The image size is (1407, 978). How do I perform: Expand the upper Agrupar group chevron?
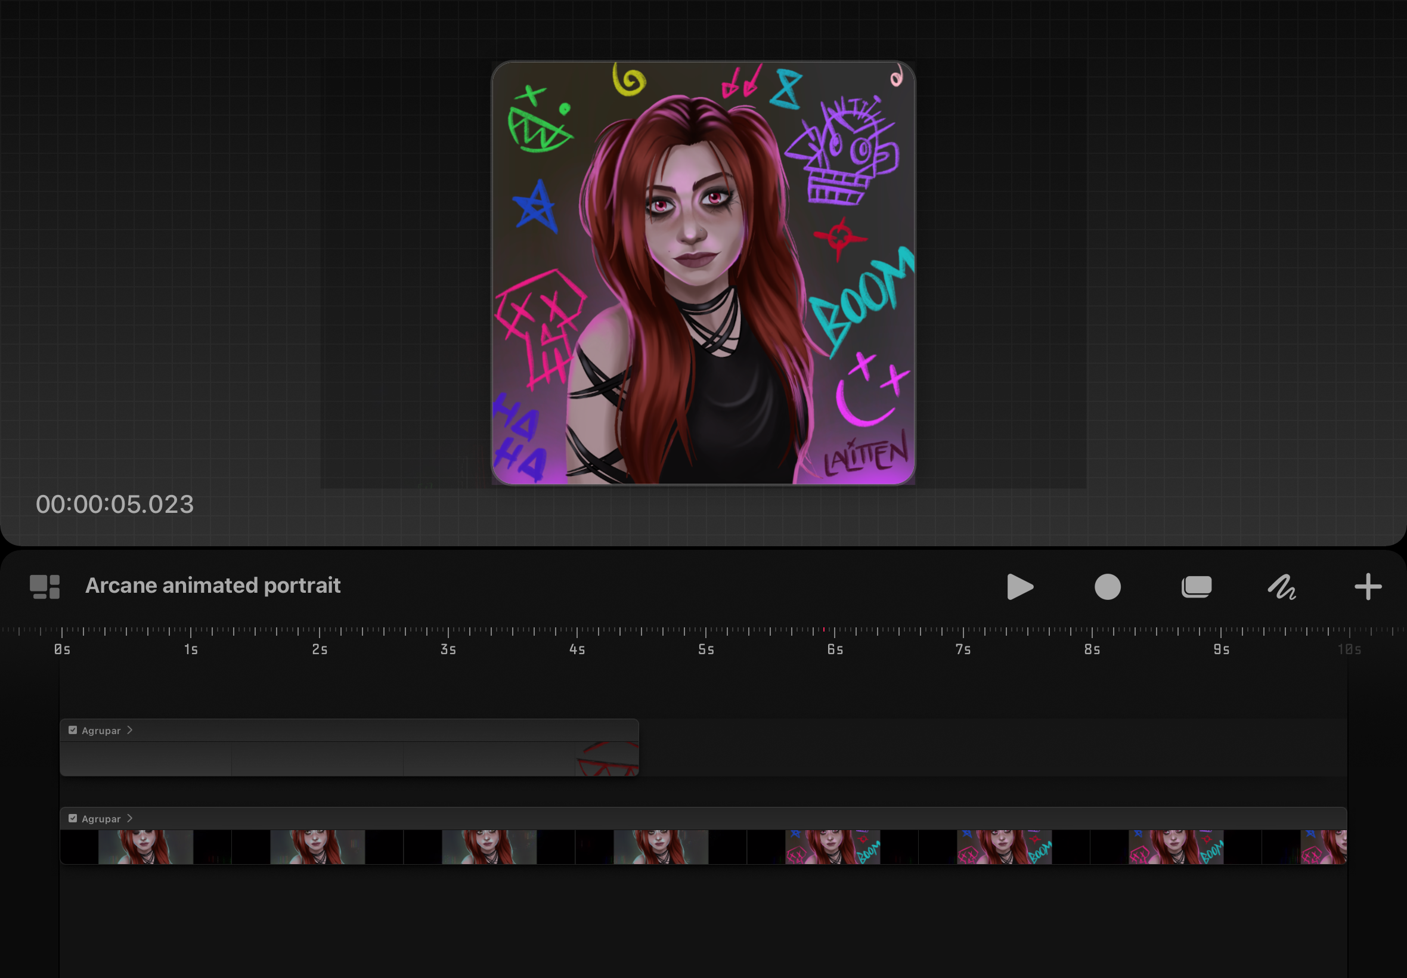pos(130,730)
